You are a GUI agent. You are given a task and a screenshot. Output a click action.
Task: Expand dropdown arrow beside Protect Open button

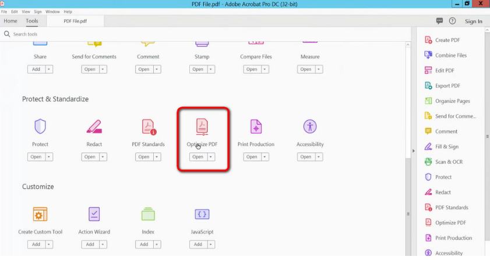[49, 157]
